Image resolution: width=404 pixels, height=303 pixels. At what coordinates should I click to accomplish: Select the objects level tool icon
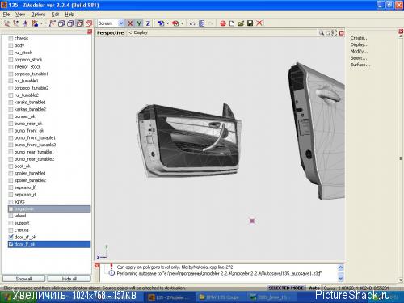point(35,23)
